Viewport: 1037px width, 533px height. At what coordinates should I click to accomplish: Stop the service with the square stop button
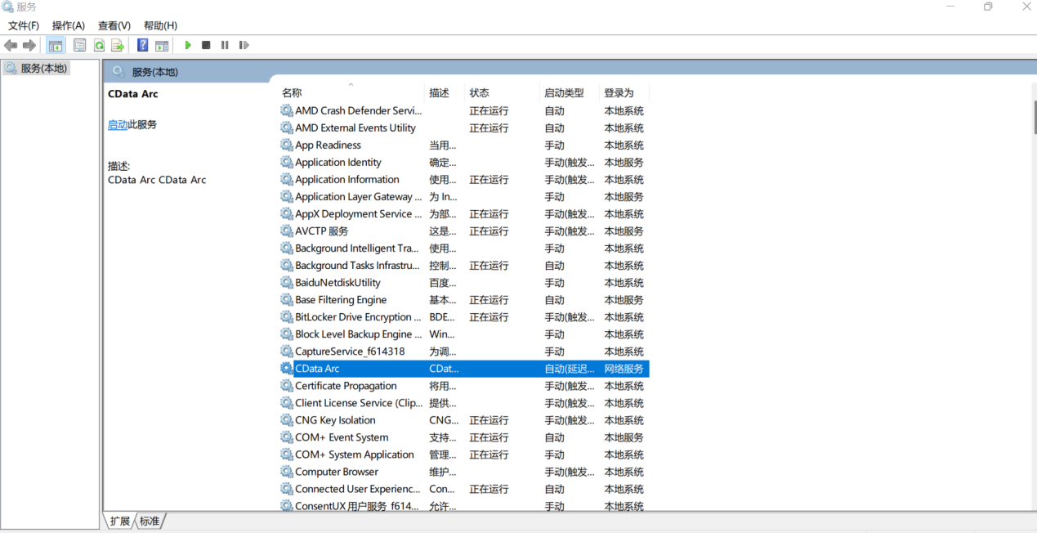pyautogui.click(x=206, y=46)
